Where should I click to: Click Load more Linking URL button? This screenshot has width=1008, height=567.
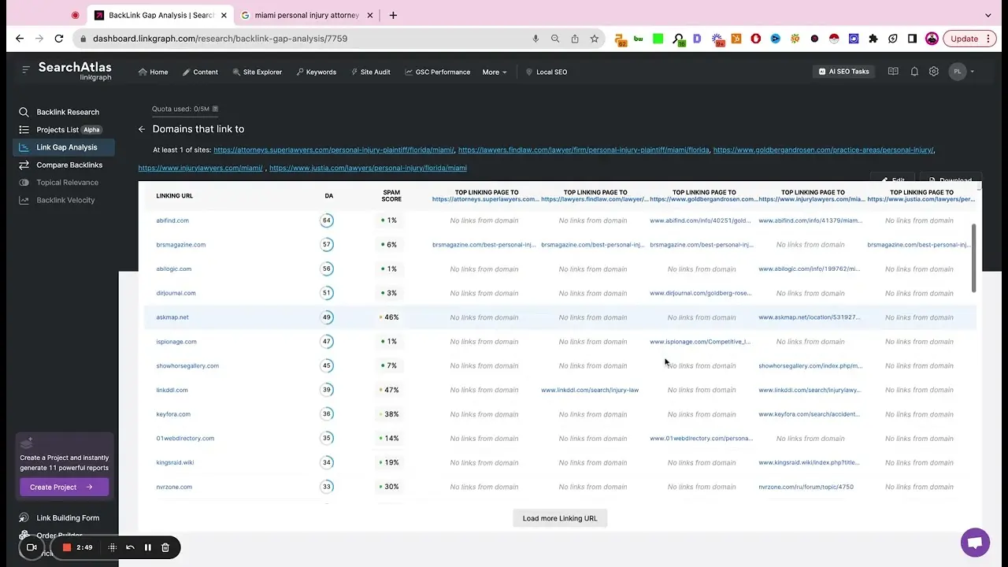pos(560,518)
